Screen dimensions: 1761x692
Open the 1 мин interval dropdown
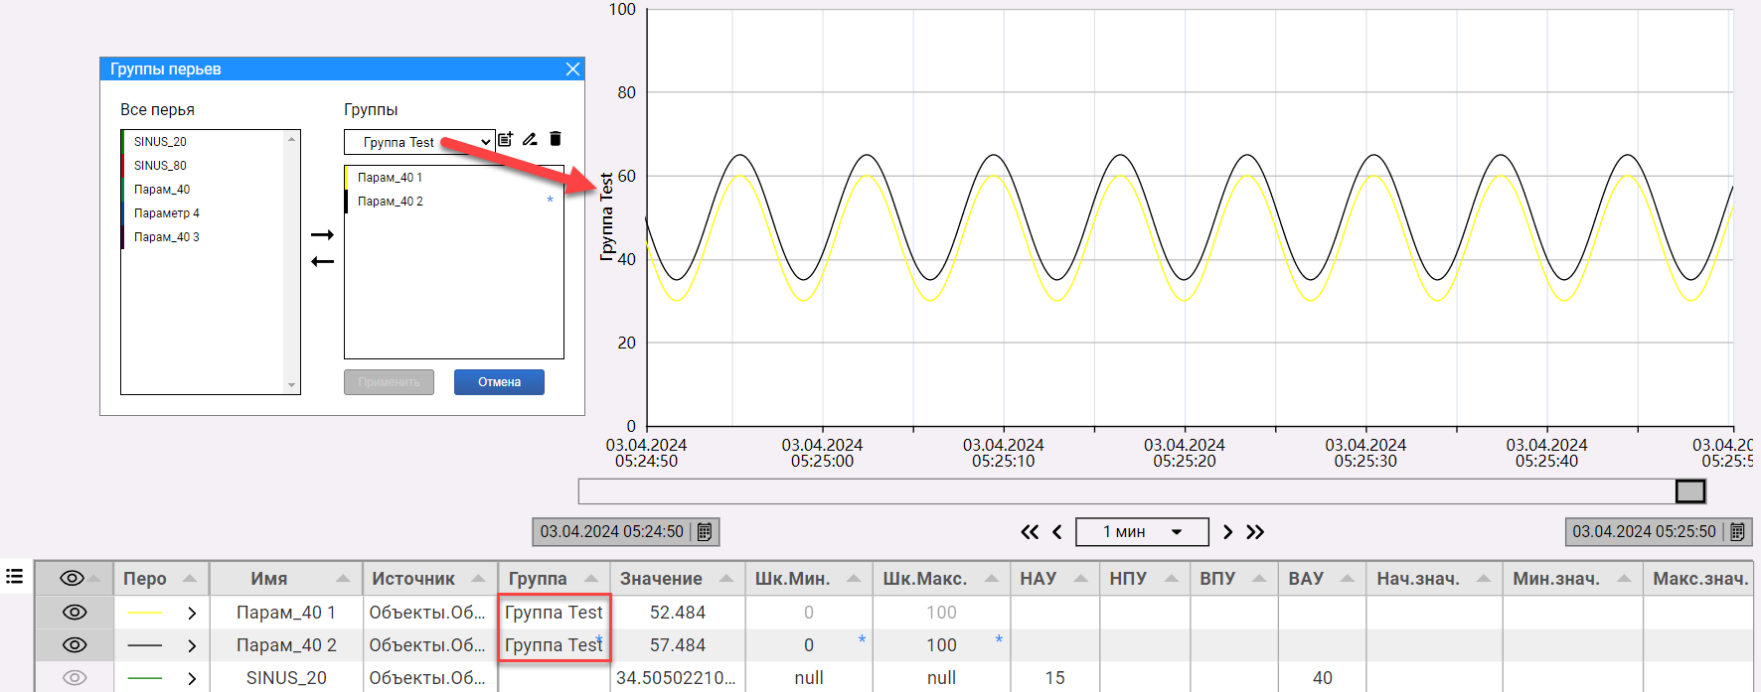pos(1142,532)
